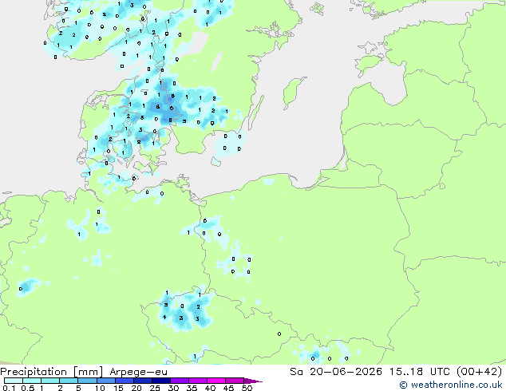Click the 'Precipitation [mm]' title text
This screenshot has width=506, height=391.
[x=52, y=372]
